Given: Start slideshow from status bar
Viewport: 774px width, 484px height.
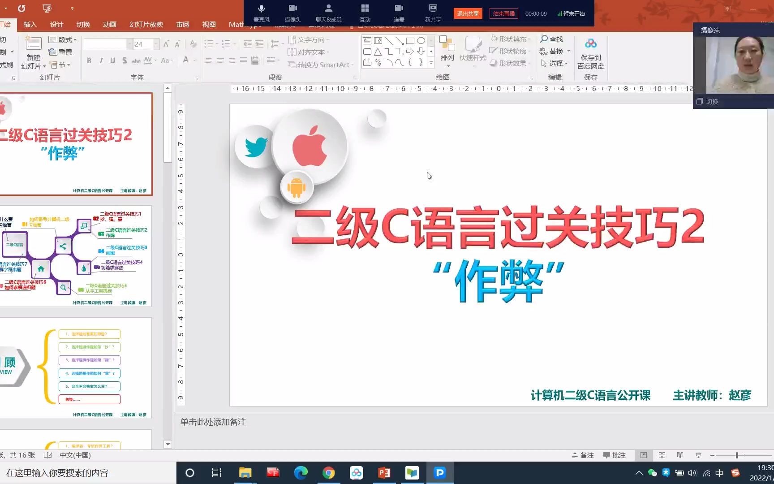Looking at the screenshot, I should [698, 455].
